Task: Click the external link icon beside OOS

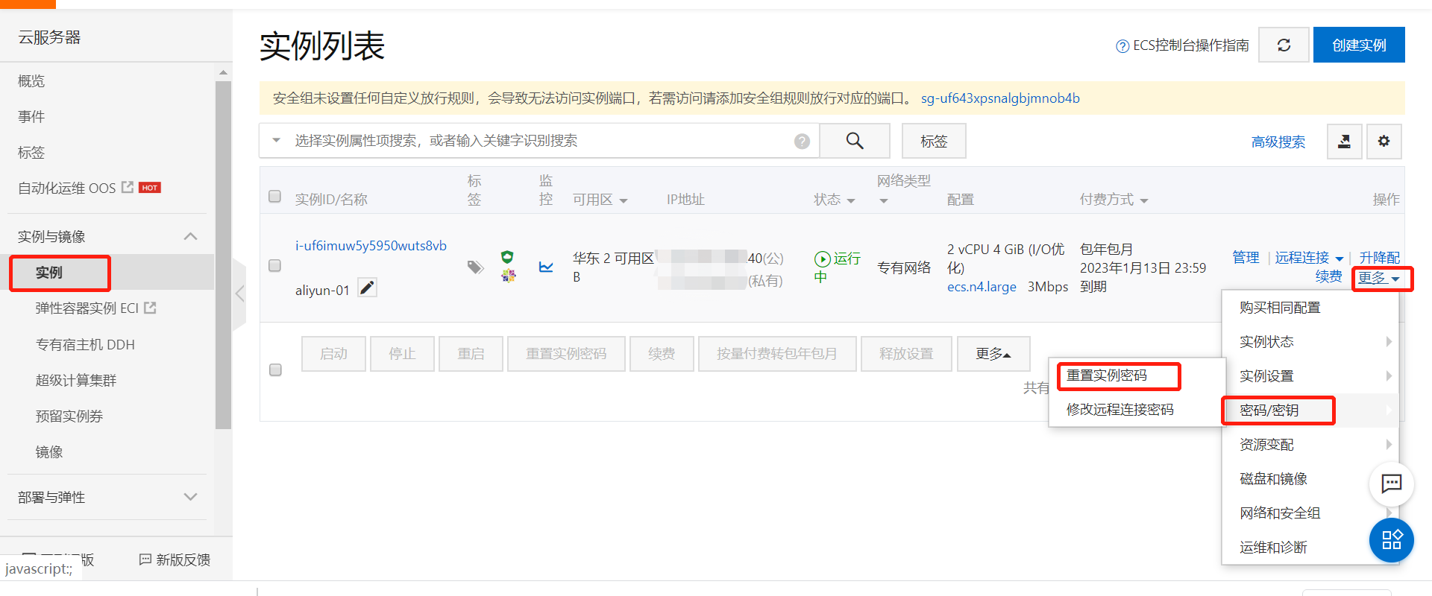Action: 128,187
